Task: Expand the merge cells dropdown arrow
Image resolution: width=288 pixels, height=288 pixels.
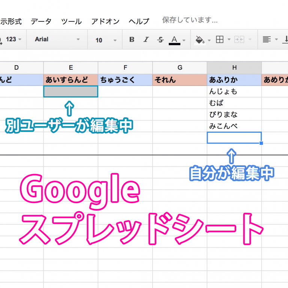Action: [x=250, y=39]
